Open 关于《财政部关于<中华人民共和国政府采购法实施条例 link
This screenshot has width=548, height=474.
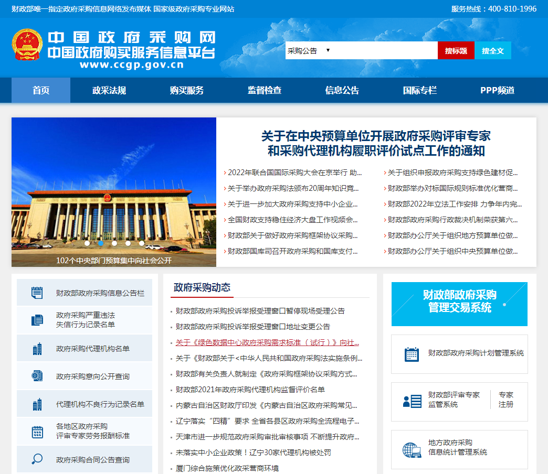(x=269, y=358)
